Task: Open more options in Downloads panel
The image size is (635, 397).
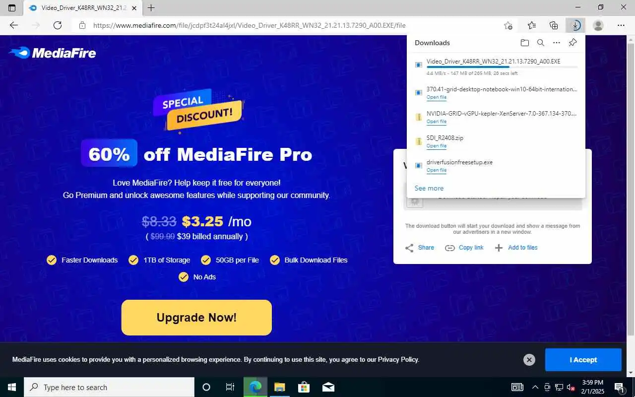Action: pyautogui.click(x=557, y=43)
